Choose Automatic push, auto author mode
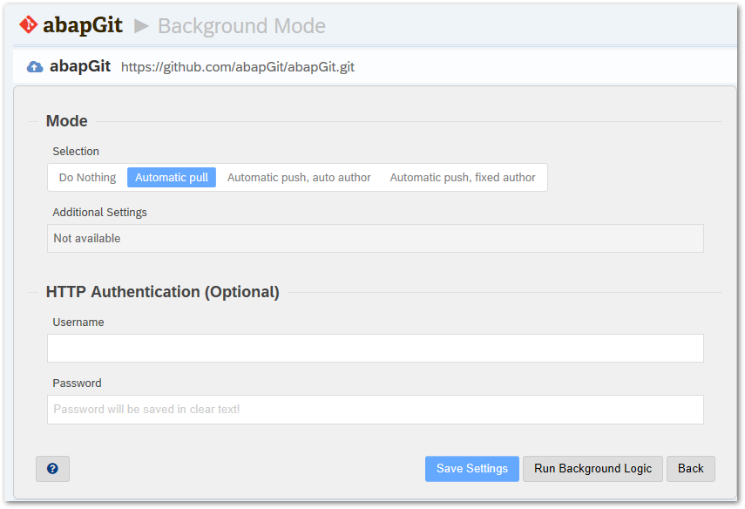Image resolution: width=745 pixels, height=509 pixels. [x=299, y=177]
